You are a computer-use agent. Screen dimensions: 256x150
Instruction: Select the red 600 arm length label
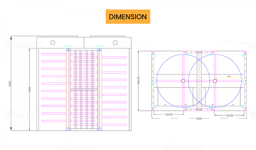[229, 76]
